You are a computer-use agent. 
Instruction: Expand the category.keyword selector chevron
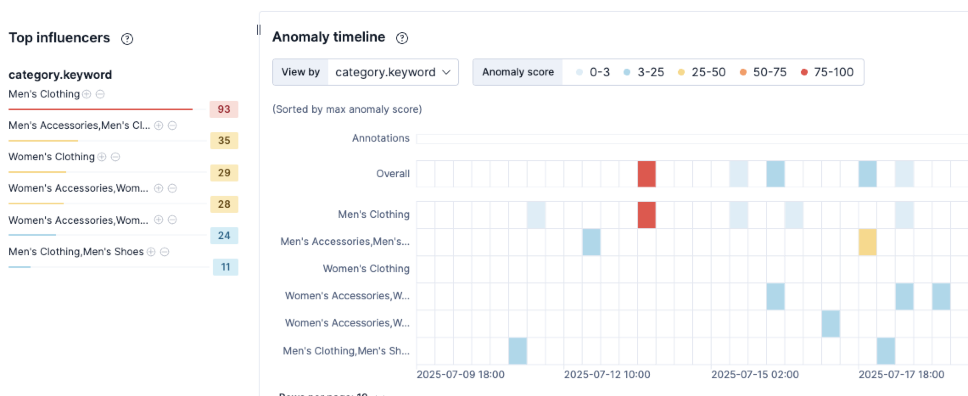click(447, 72)
